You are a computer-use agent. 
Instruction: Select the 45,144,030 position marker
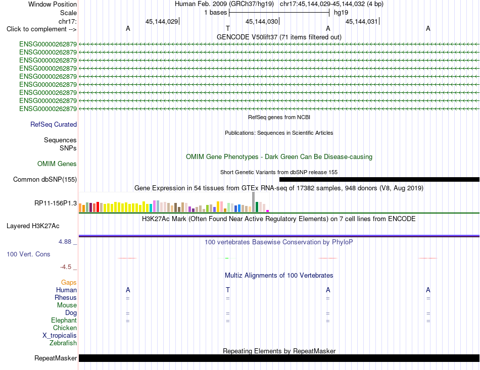pyautogui.click(x=262, y=21)
